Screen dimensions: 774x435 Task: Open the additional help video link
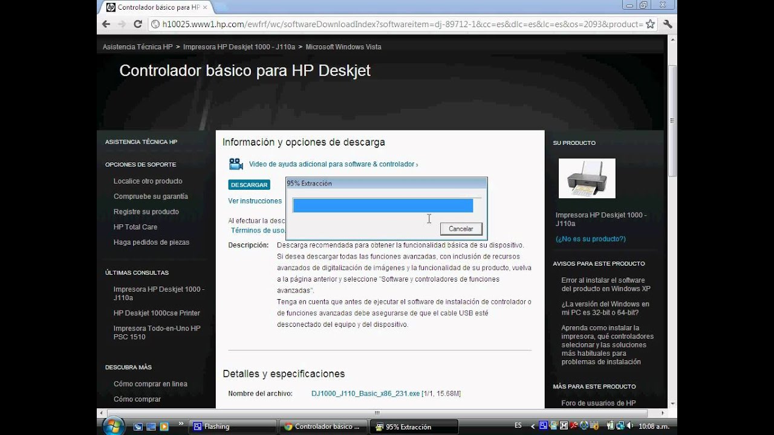pyautogui.click(x=333, y=164)
